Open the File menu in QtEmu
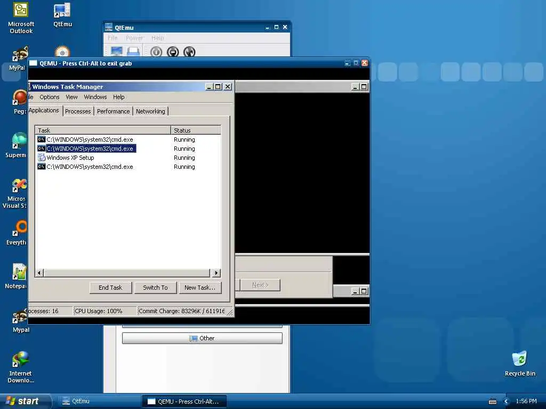 click(x=113, y=38)
